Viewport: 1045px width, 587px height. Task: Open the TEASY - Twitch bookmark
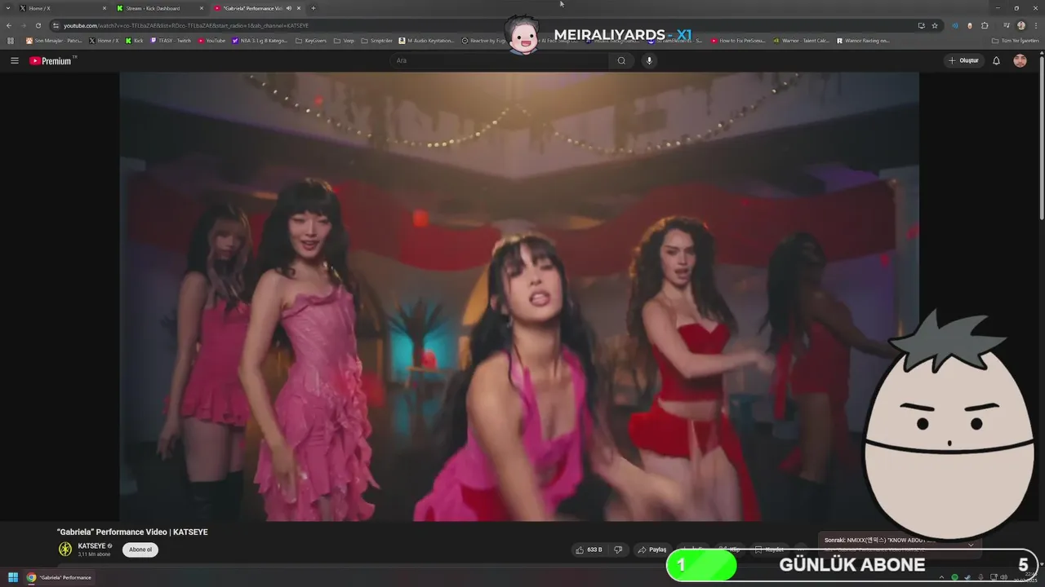click(171, 40)
